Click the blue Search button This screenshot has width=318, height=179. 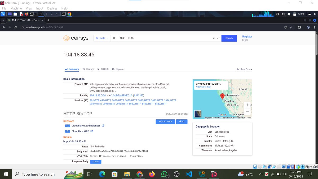coord(229,38)
